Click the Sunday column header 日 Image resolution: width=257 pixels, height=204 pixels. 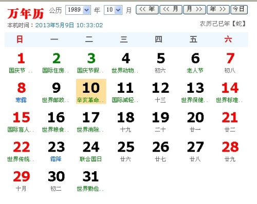(x=20, y=39)
